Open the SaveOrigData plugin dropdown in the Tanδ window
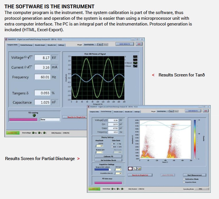Viewport: 219px width, 199px height. (x=90, y=45)
